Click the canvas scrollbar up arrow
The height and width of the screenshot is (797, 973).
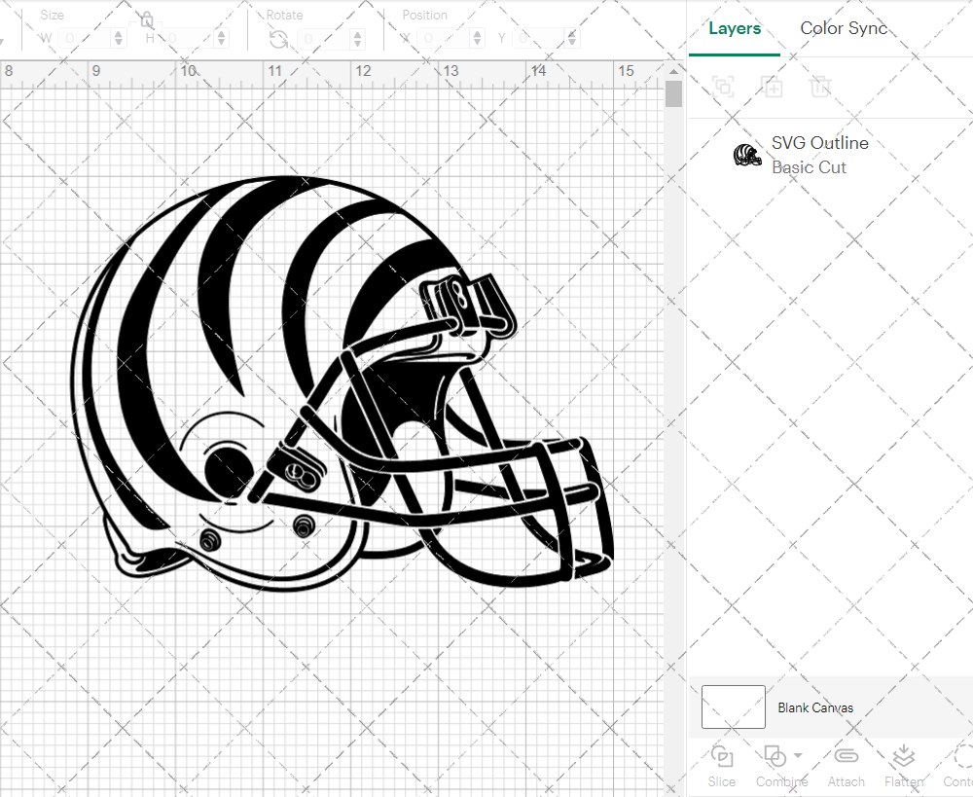click(674, 71)
